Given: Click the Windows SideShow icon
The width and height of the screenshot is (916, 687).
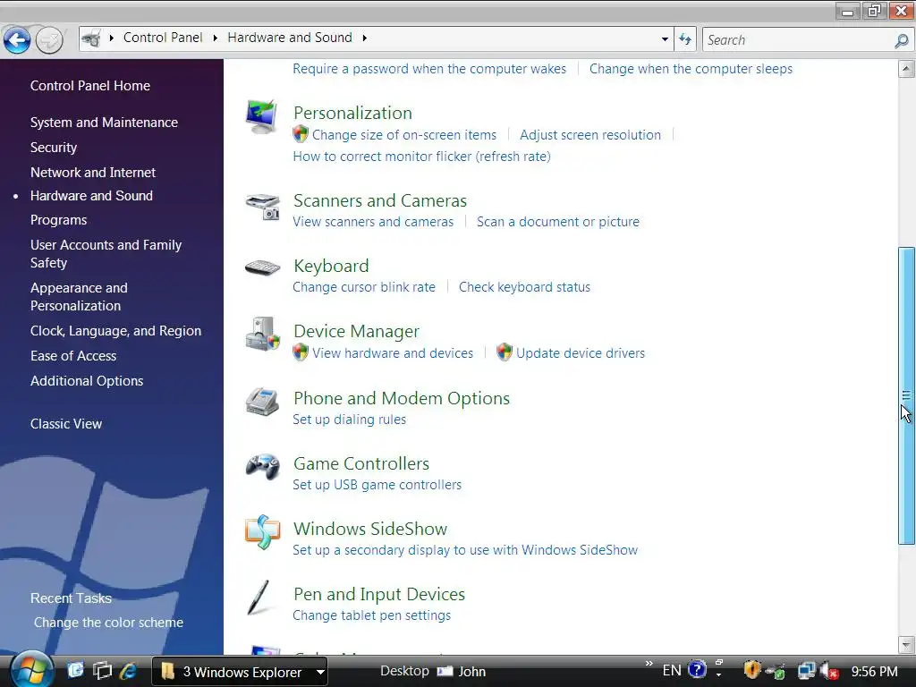Looking at the screenshot, I should tap(263, 532).
